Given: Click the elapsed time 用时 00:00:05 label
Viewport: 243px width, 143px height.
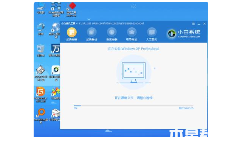Looking at the screenshot, I should (186, 108).
